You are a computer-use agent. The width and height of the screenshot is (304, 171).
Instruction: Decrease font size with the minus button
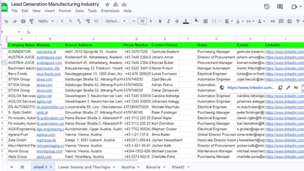point(134,21)
